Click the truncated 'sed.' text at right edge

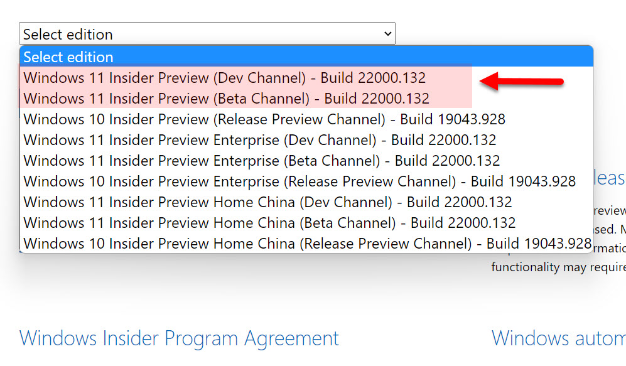(x=610, y=230)
